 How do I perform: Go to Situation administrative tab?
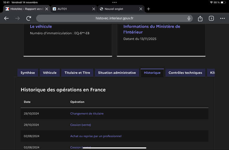[x=117, y=73]
